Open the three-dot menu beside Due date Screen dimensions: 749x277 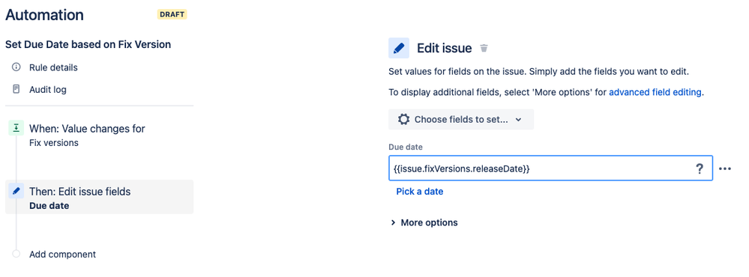point(725,168)
